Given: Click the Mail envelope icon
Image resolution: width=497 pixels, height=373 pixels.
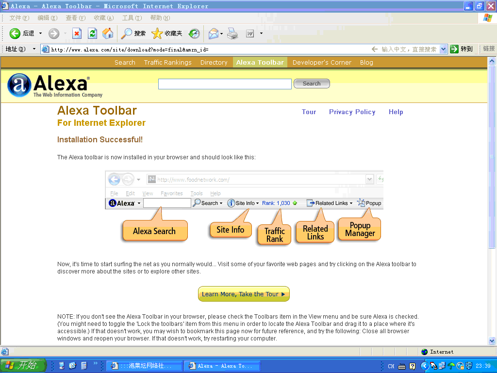Looking at the screenshot, I should click(214, 34).
